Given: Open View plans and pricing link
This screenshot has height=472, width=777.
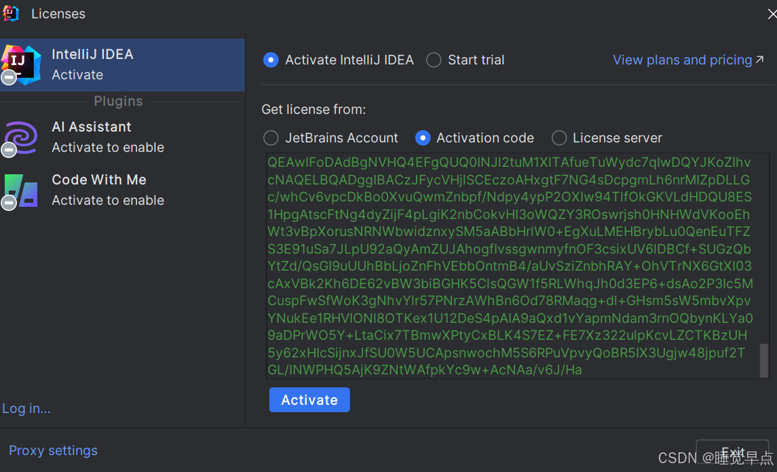Looking at the screenshot, I should coord(688,60).
